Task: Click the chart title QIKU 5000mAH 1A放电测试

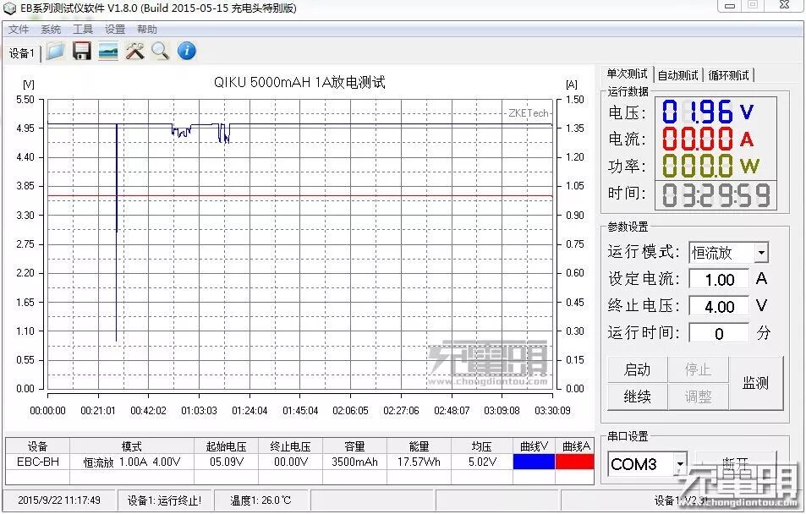Action: [x=299, y=82]
